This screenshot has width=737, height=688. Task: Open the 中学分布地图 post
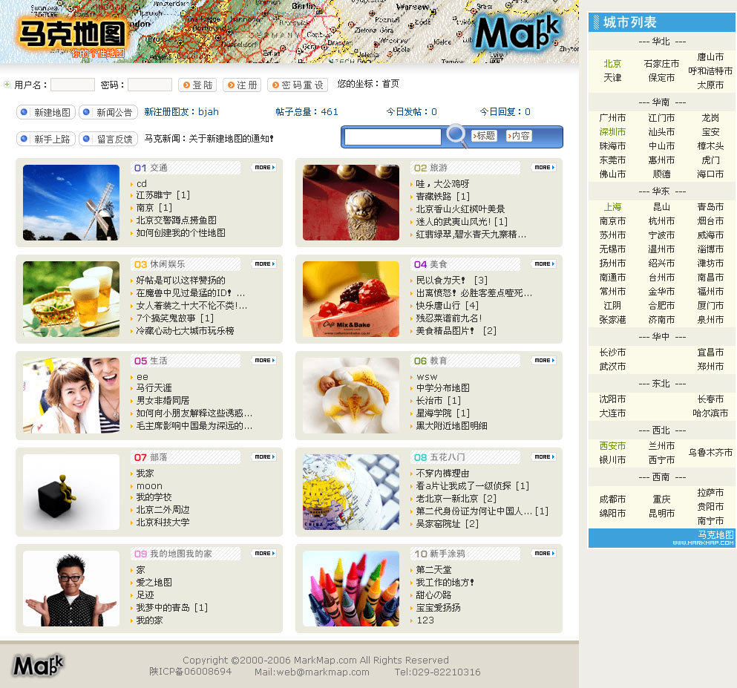443,387
